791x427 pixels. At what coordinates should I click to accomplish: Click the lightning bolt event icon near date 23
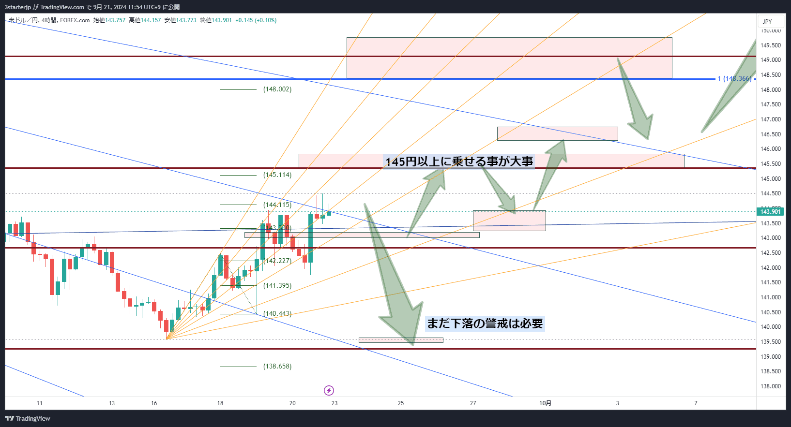tap(329, 390)
